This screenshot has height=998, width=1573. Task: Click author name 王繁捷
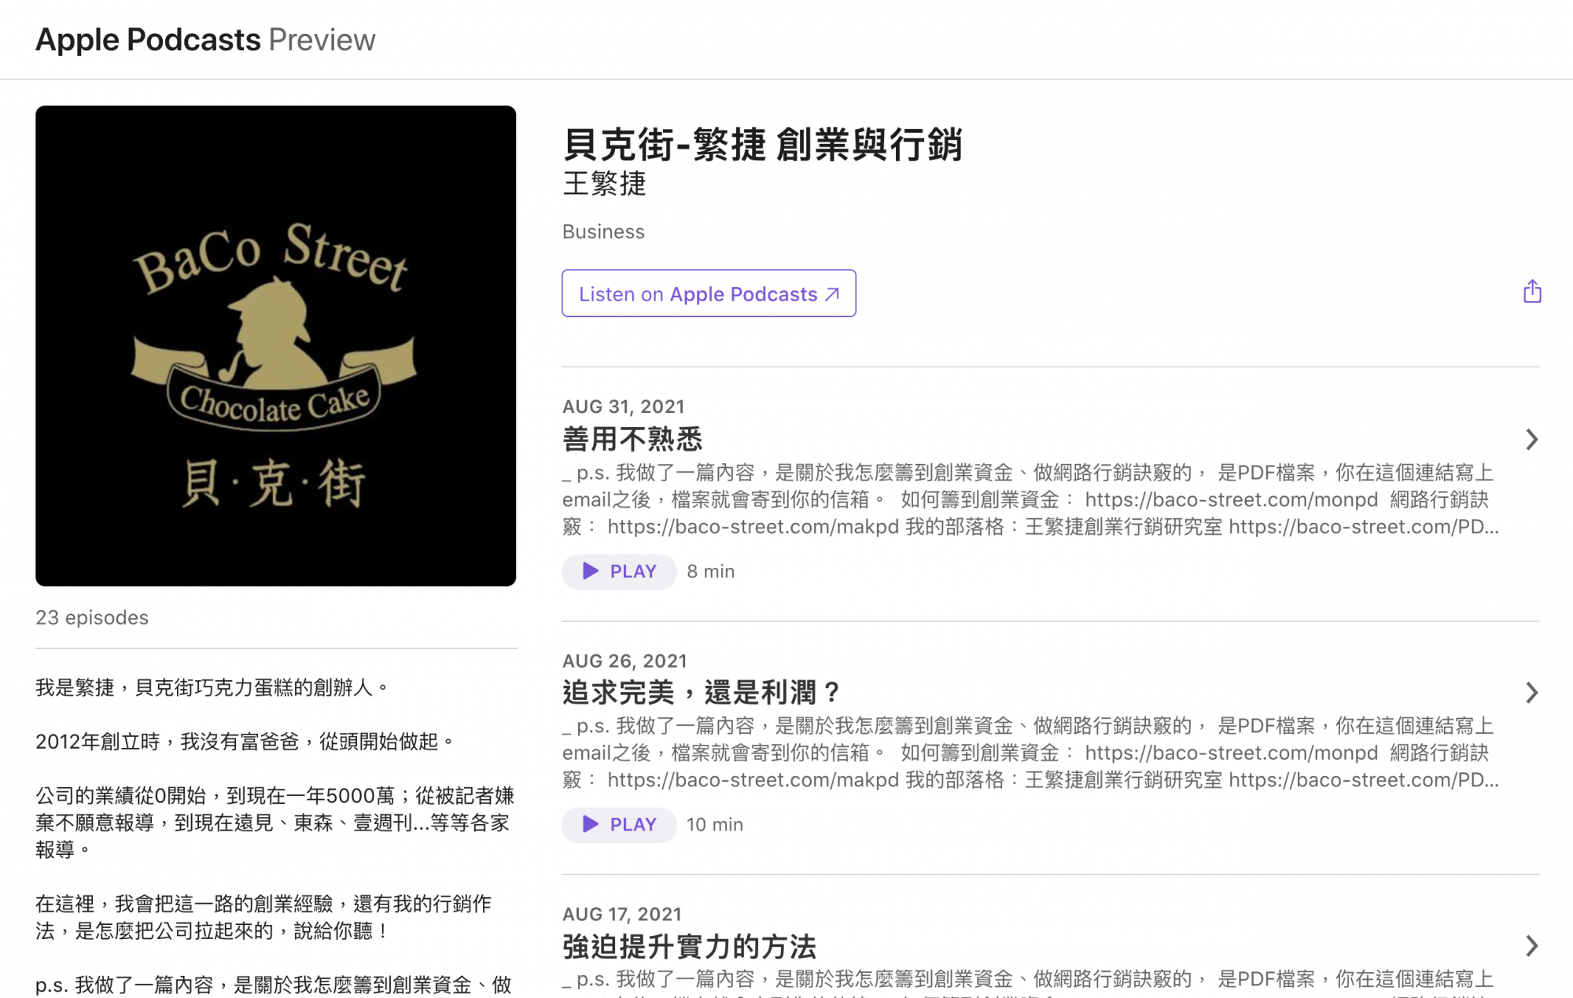tap(604, 184)
